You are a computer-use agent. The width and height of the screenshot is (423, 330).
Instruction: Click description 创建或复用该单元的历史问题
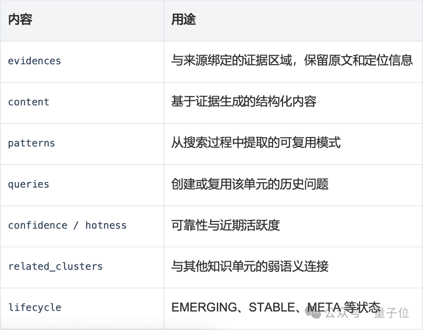[x=250, y=184]
